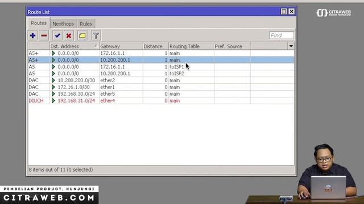This screenshot has width=364, height=204.
Task: Click the Find search field
Action: (282, 35)
